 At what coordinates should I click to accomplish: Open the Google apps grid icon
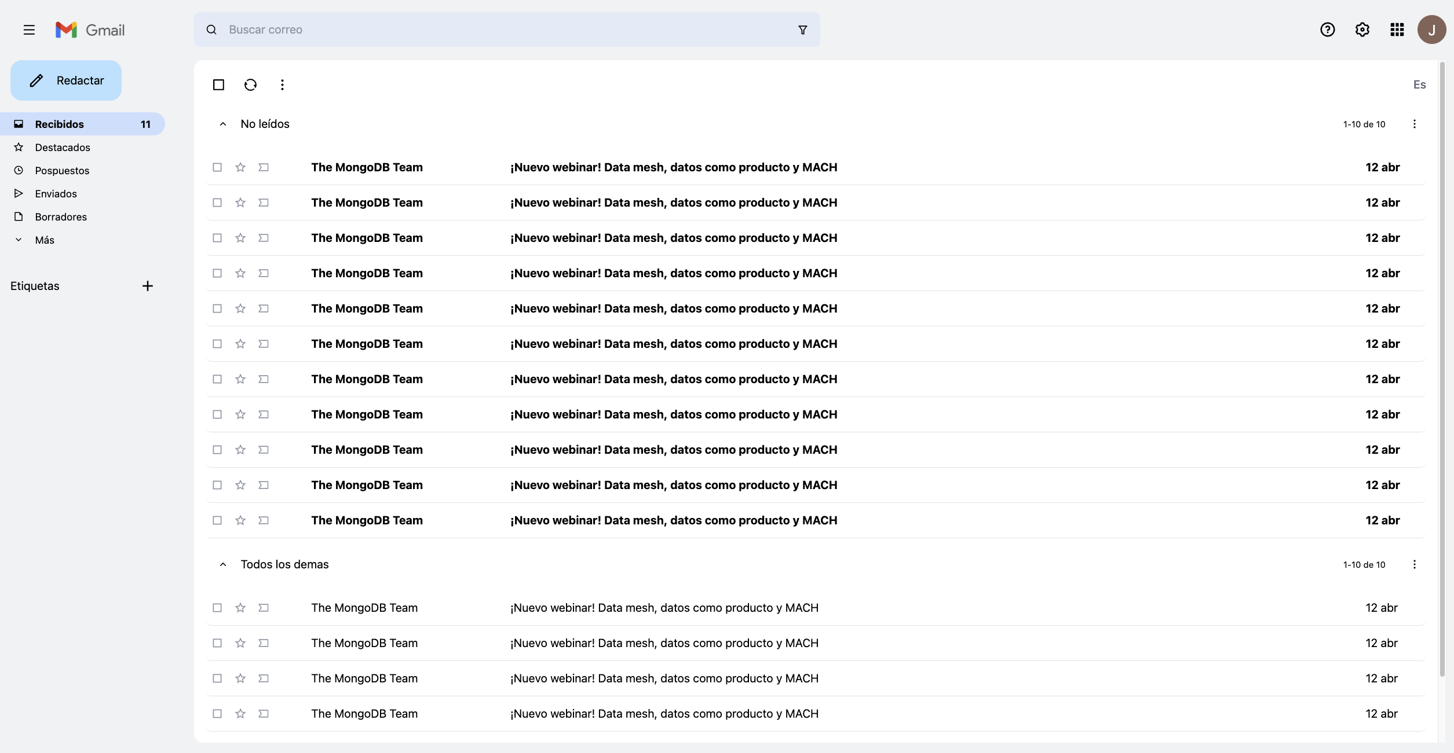coord(1397,30)
